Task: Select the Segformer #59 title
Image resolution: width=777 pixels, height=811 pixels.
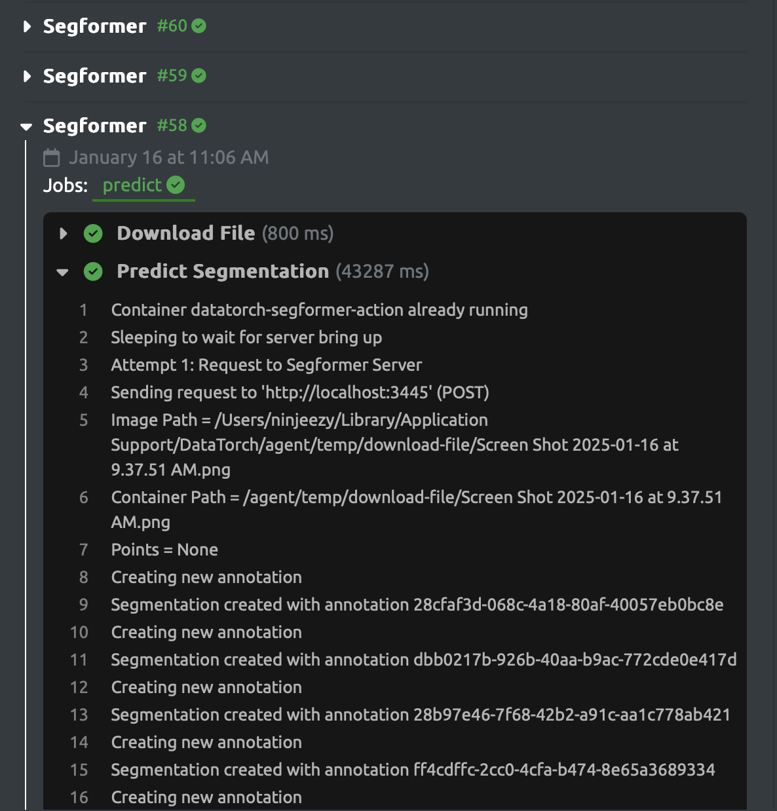Action: coord(94,76)
